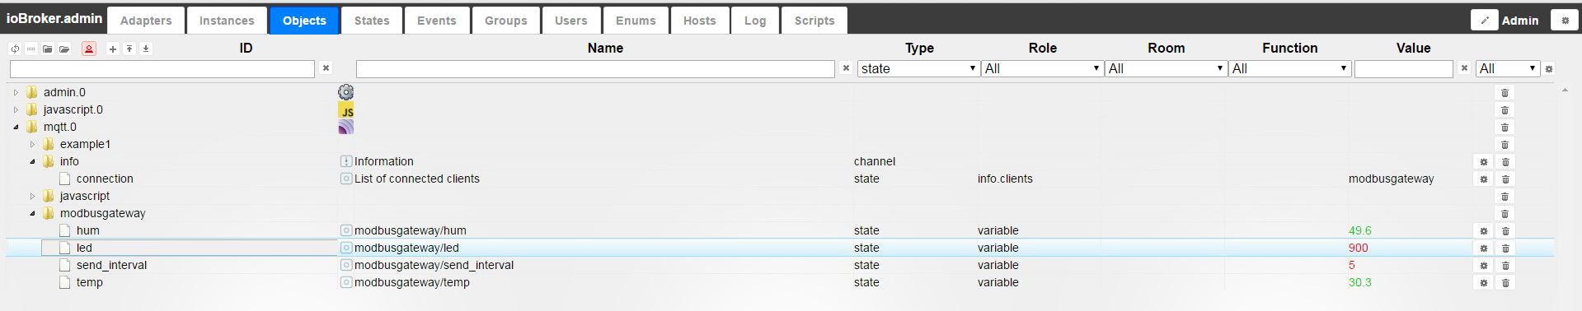Click the refresh objects tree icon
Viewport: 1582px width, 311px height.
[15, 49]
